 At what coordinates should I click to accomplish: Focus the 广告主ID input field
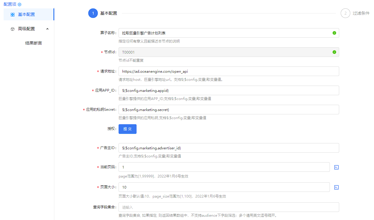coord(228,148)
